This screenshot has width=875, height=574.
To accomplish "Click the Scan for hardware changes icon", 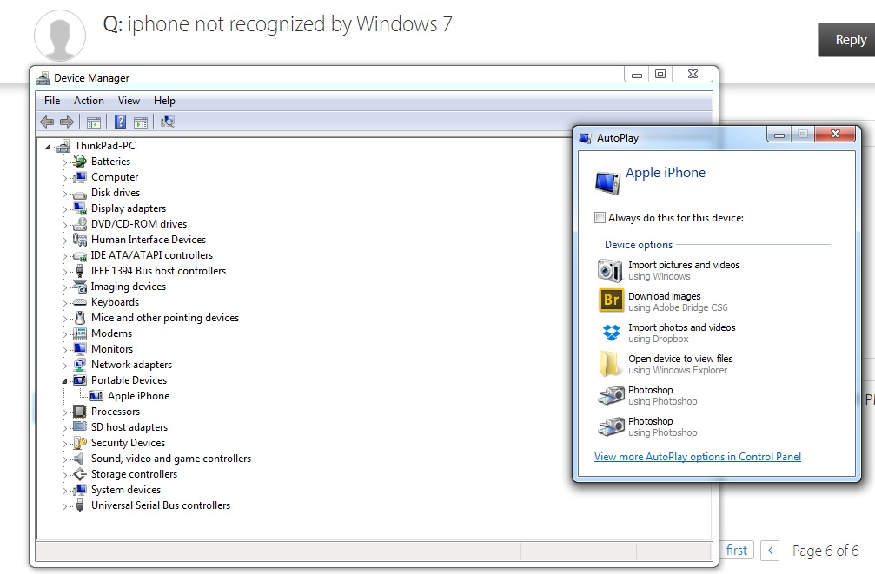I will click(168, 122).
